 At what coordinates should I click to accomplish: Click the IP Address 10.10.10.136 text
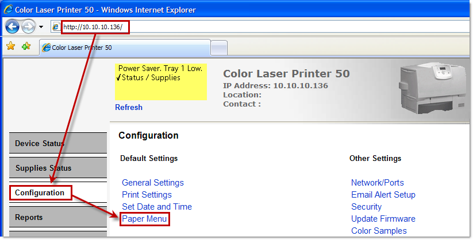pyautogui.click(x=275, y=86)
